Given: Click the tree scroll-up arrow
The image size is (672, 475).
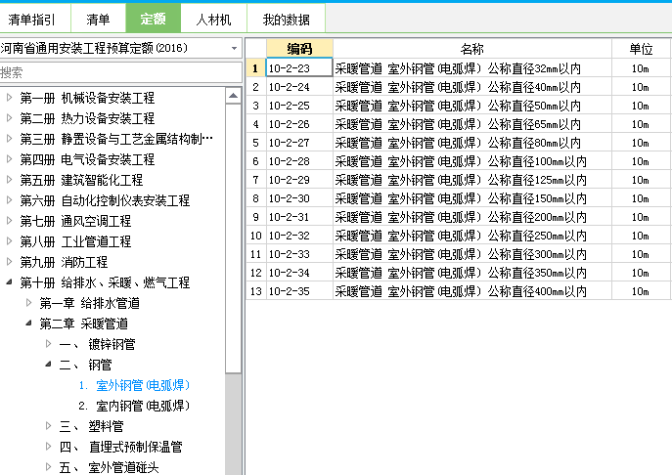Looking at the screenshot, I should 233,96.
